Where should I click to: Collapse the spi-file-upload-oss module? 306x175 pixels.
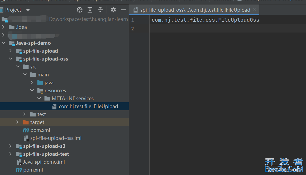click(x=11, y=59)
